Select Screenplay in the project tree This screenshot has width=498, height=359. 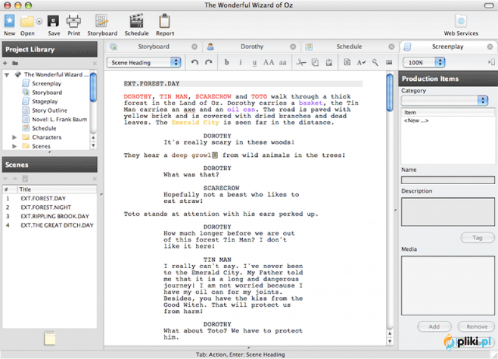pos(46,84)
